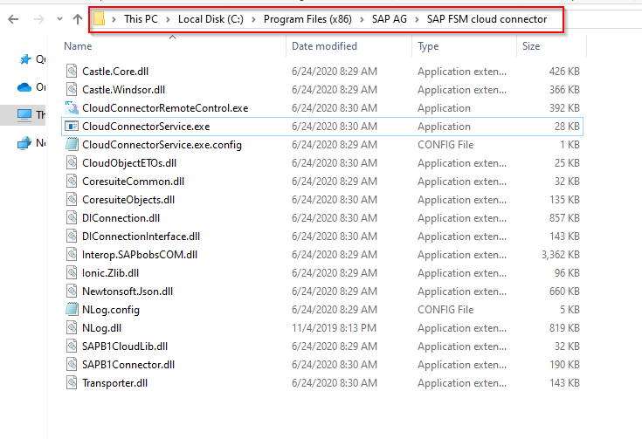The height and width of the screenshot is (439, 642).
Task: Click file name DIConnectionInterface.dll
Action: [x=141, y=237]
